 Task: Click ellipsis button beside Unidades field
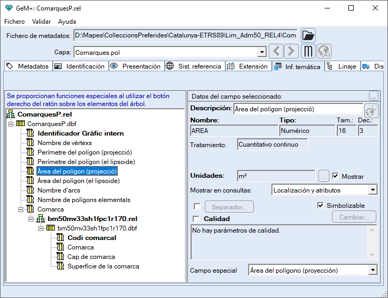(324, 176)
